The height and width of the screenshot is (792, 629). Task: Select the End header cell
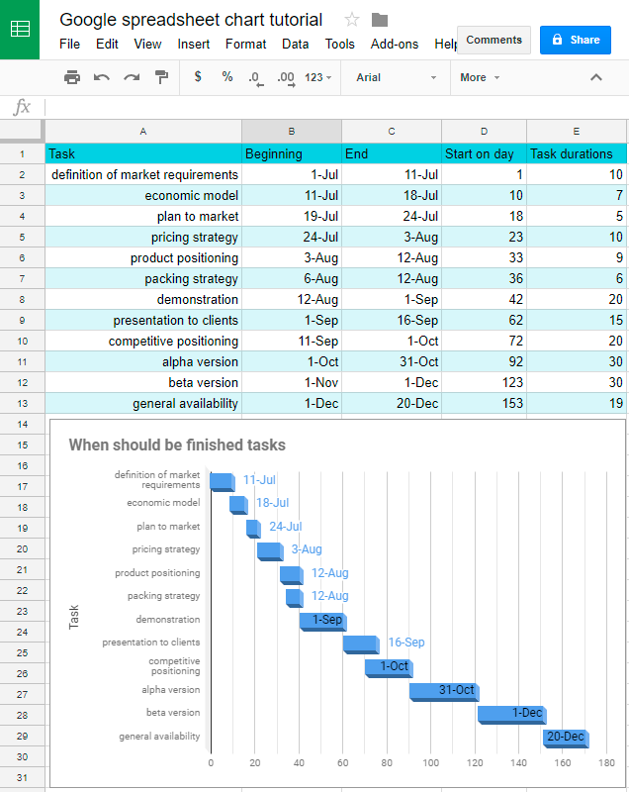(x=392, y=153)
